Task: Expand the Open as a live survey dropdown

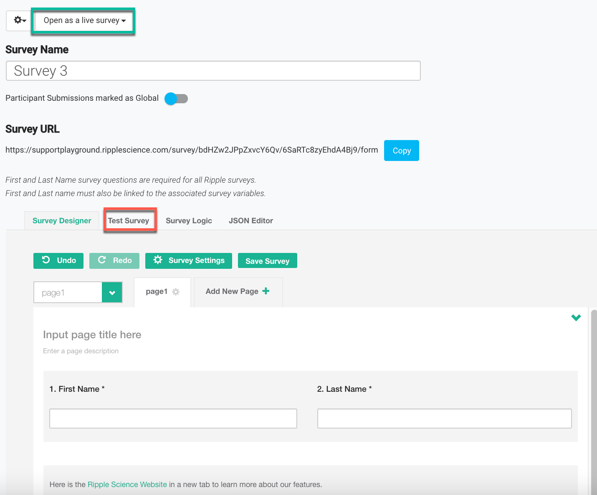Action: click(x=84, y=20)
